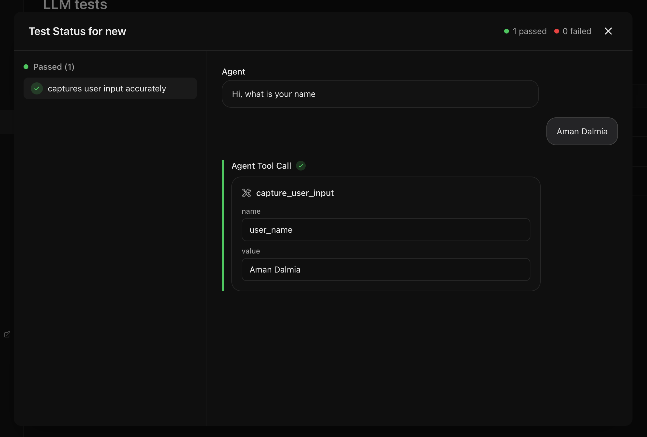The height and width of the screenshot is (437, 647).
Task: Click the close X in the dialog header
Action: click(608, 31)
